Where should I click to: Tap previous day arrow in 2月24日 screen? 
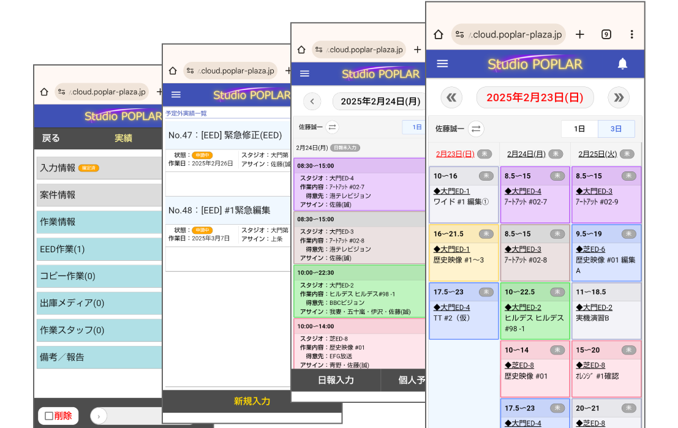click(x=312, y=102)
